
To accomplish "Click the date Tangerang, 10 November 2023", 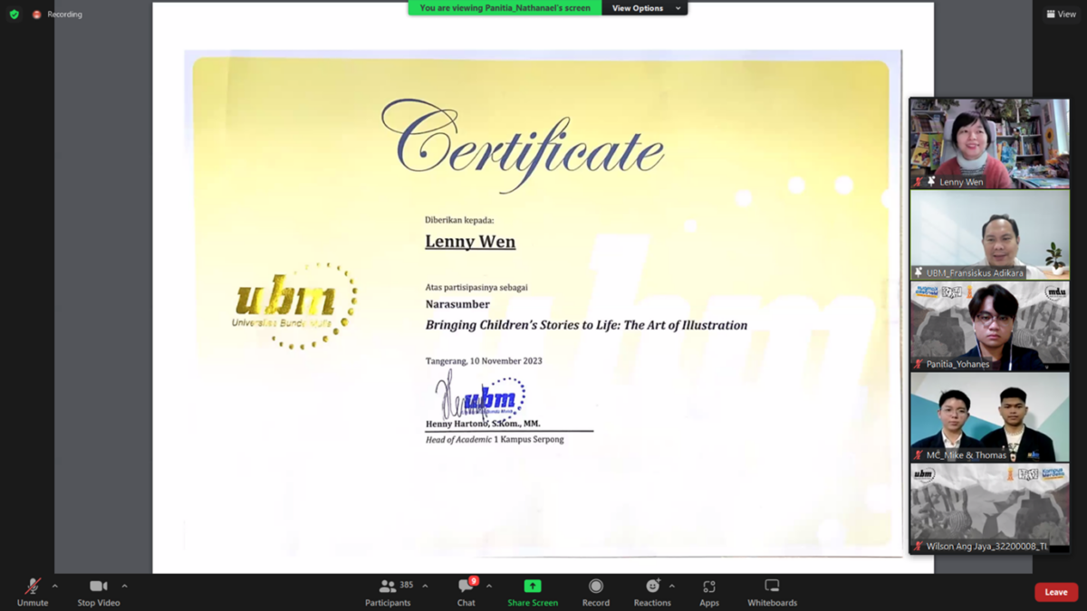I will tap(484, 361).
